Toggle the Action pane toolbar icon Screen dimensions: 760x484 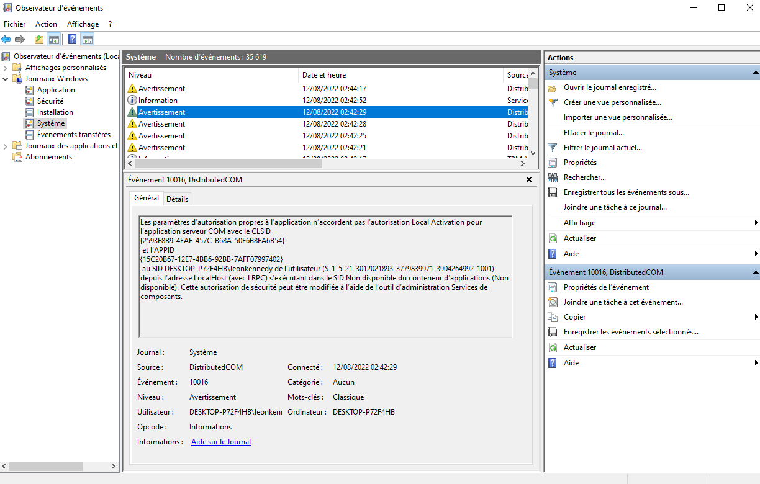(88, 40)
